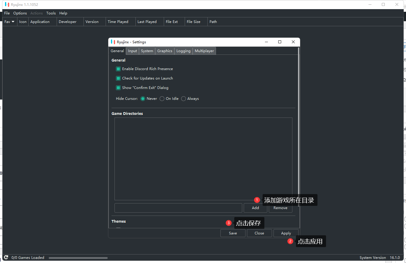This screenshot has height=263, width=406.
Task: Click the Save button
Action: (x=233, y=233)
